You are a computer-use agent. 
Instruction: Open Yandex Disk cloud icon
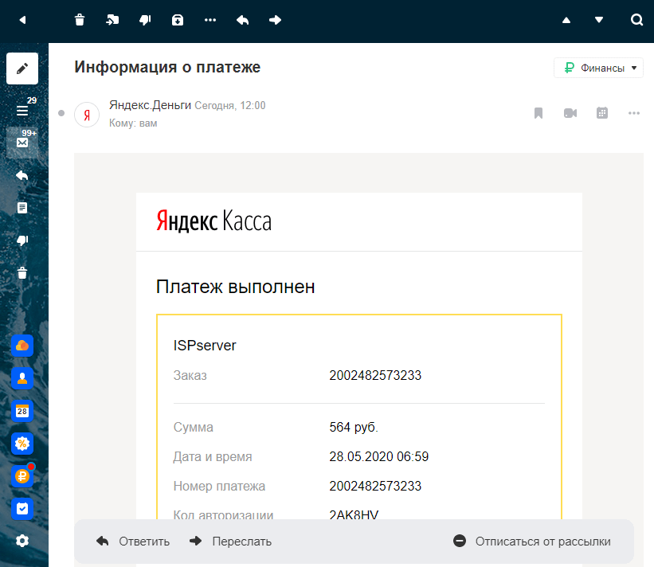tap(22, 346)
